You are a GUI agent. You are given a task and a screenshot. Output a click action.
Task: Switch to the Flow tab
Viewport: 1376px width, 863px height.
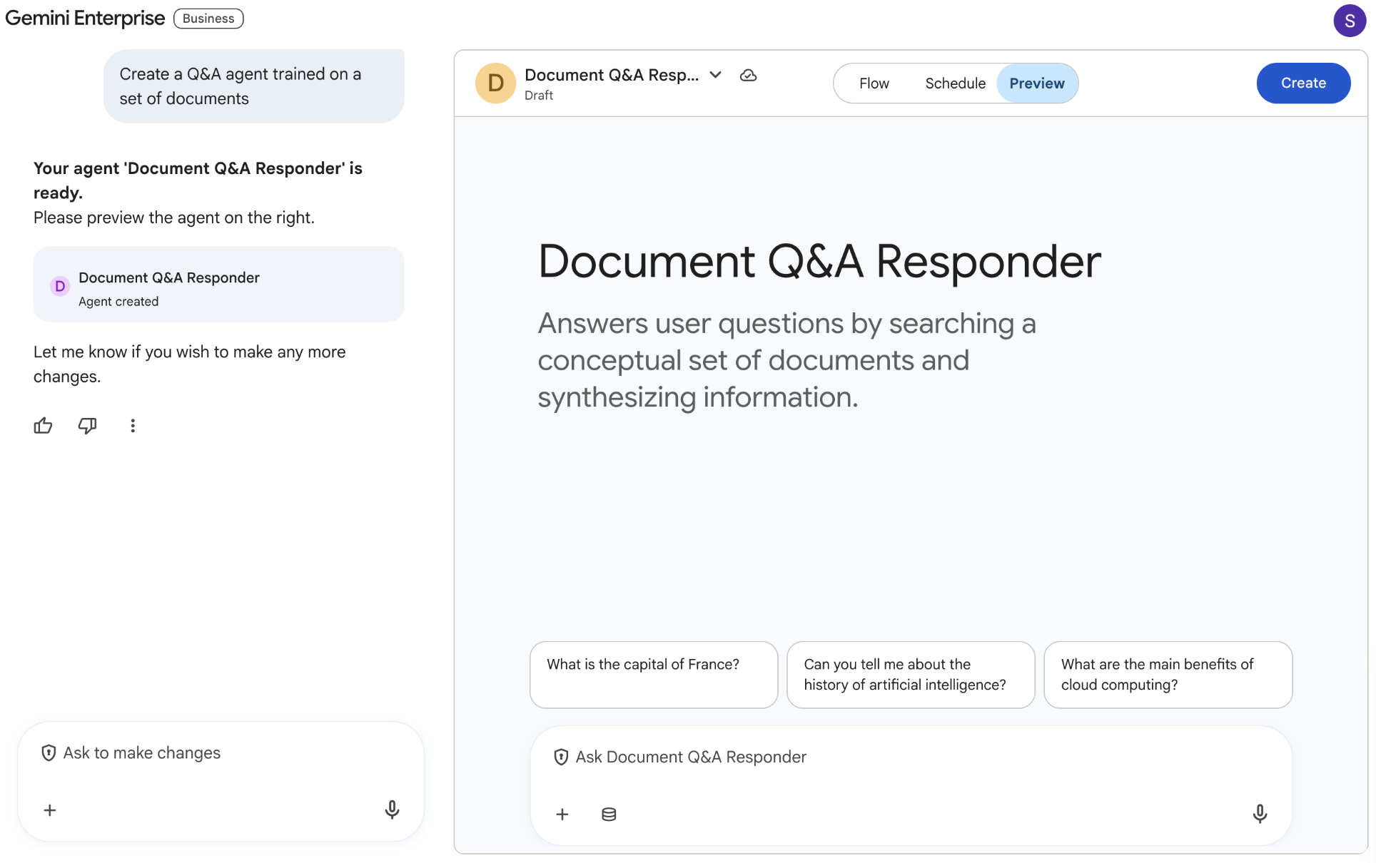pos(874,83)
